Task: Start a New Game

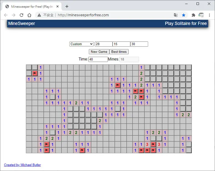Action: [x=99, y=52]
